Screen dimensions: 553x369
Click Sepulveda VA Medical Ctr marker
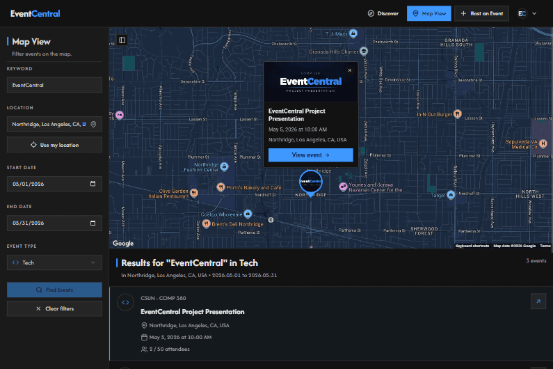coord(543,143)
